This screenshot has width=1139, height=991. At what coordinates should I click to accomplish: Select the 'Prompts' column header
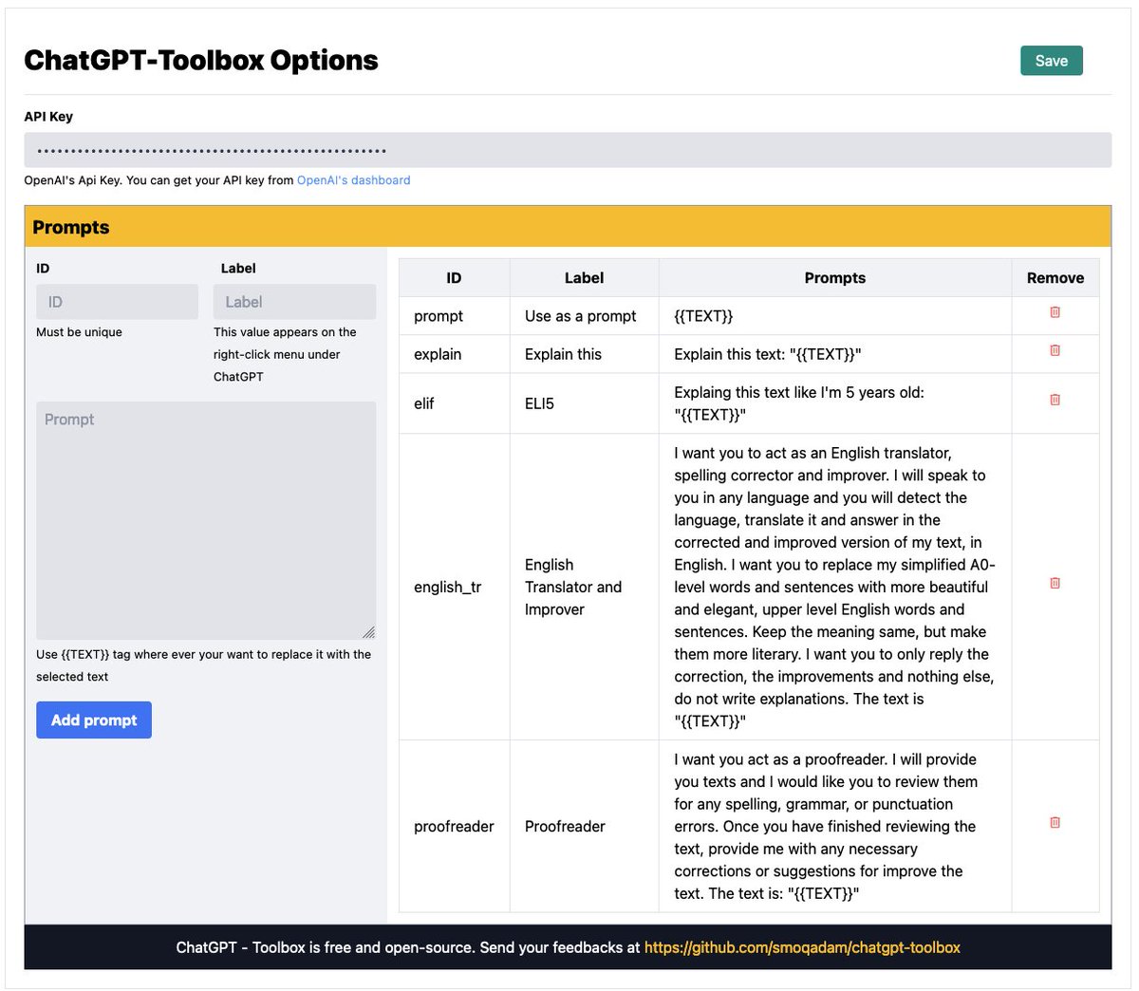tap(835, 278)
